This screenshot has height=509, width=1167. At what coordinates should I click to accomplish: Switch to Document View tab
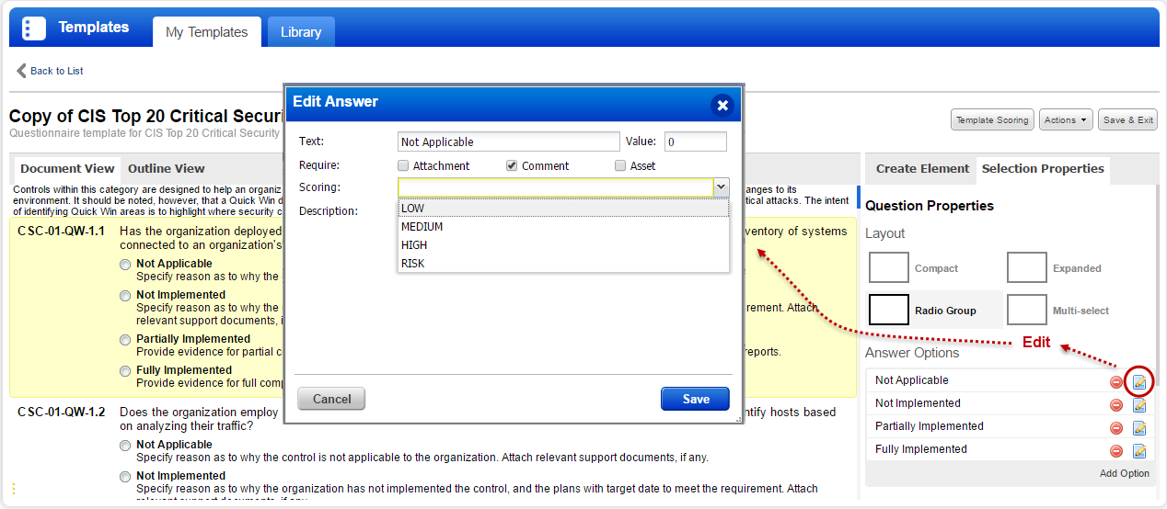67,169
